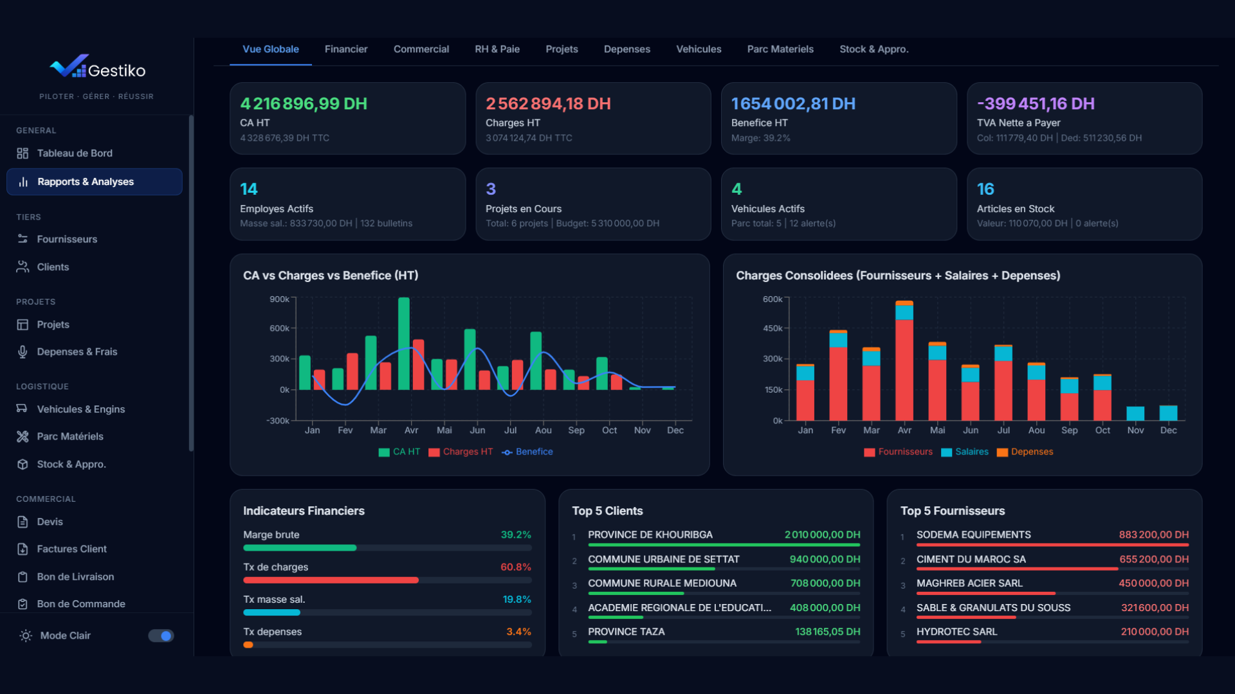The image size is (1235, 694).
Task: Open Depenses & Frais from the sidebar
Action: [23, 351]
